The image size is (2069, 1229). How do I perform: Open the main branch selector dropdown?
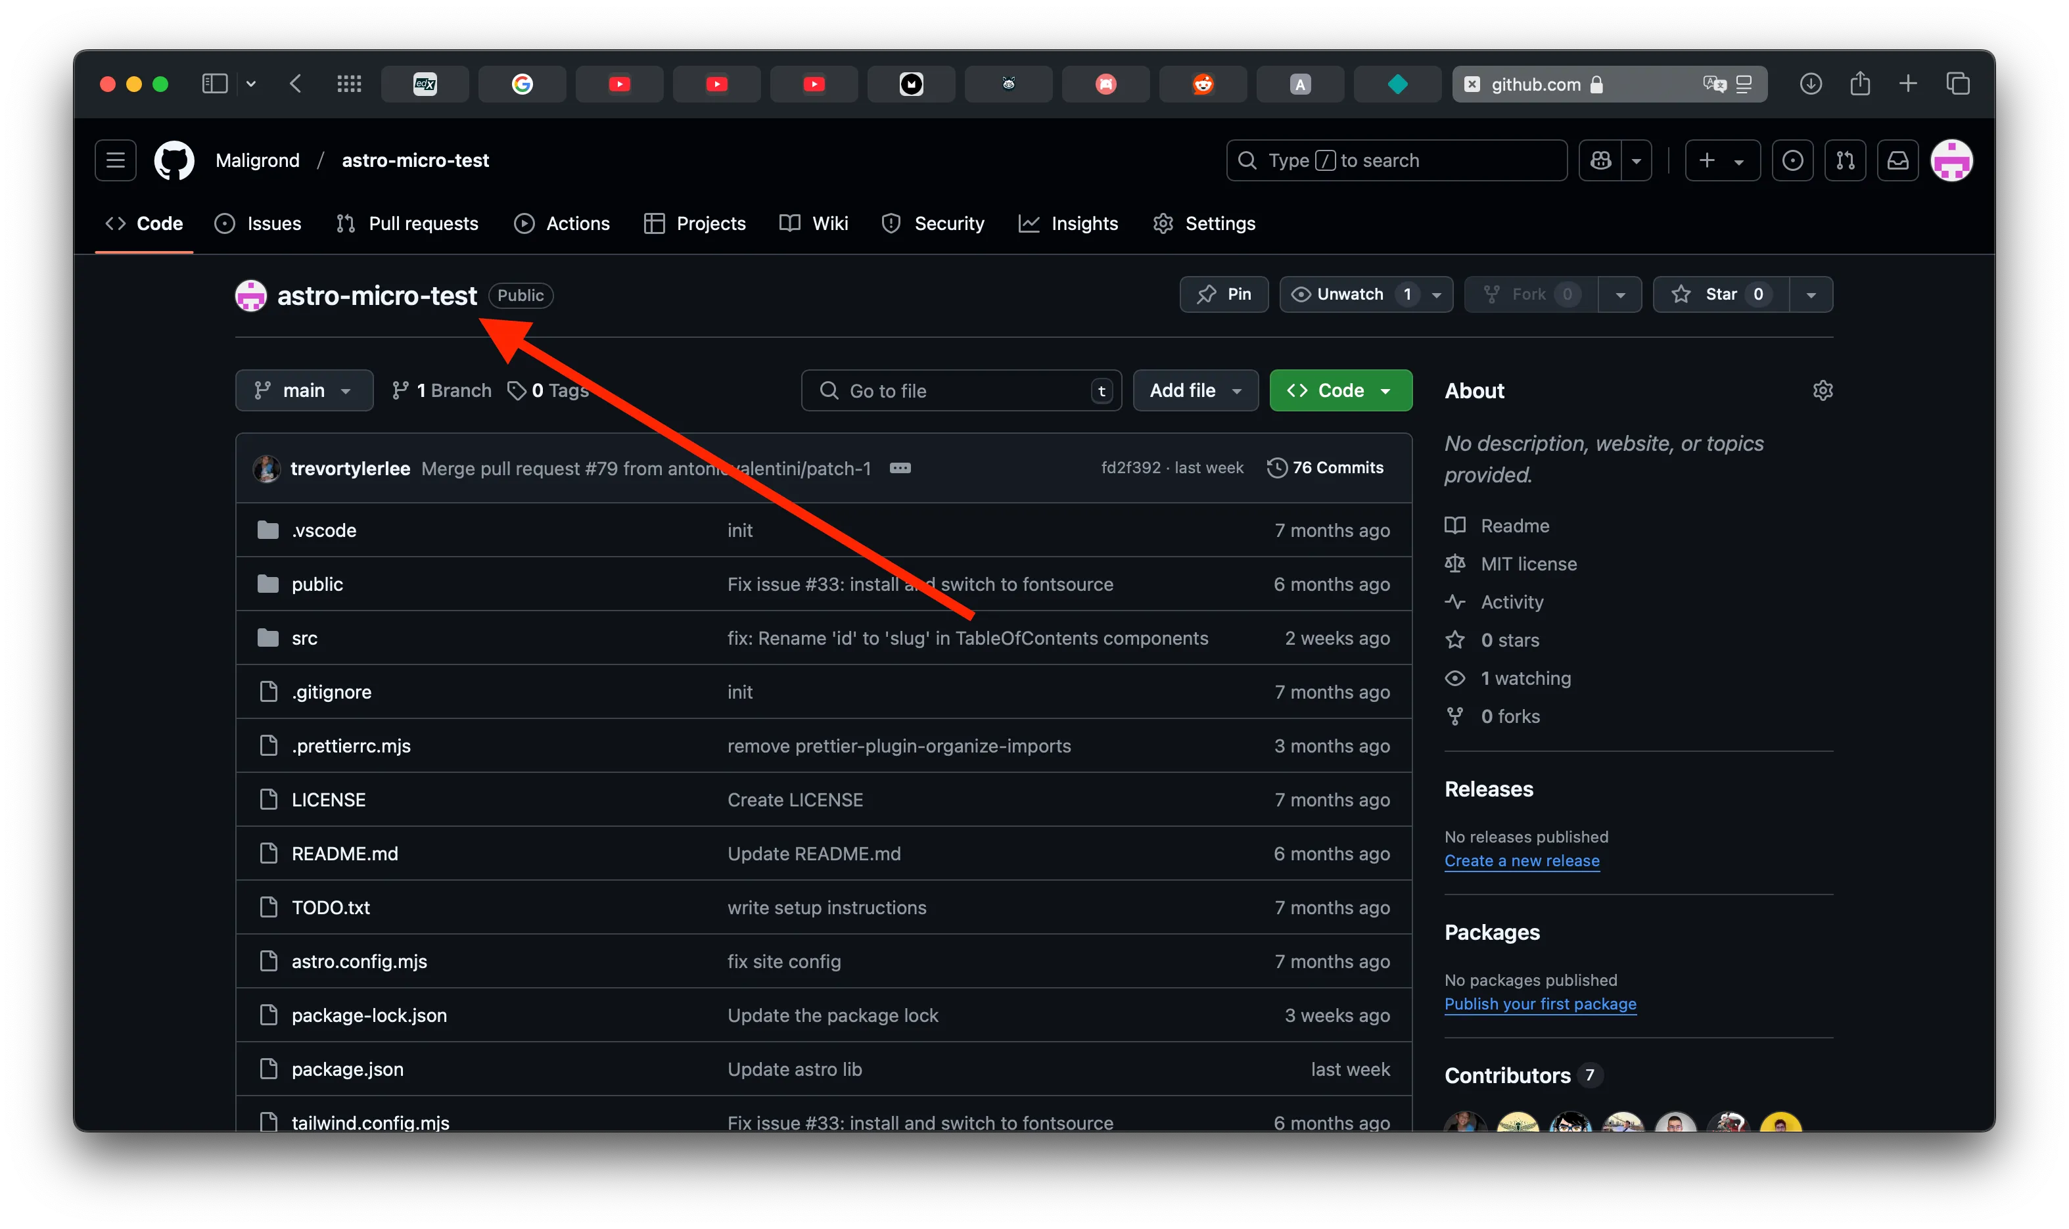point(304,390)
